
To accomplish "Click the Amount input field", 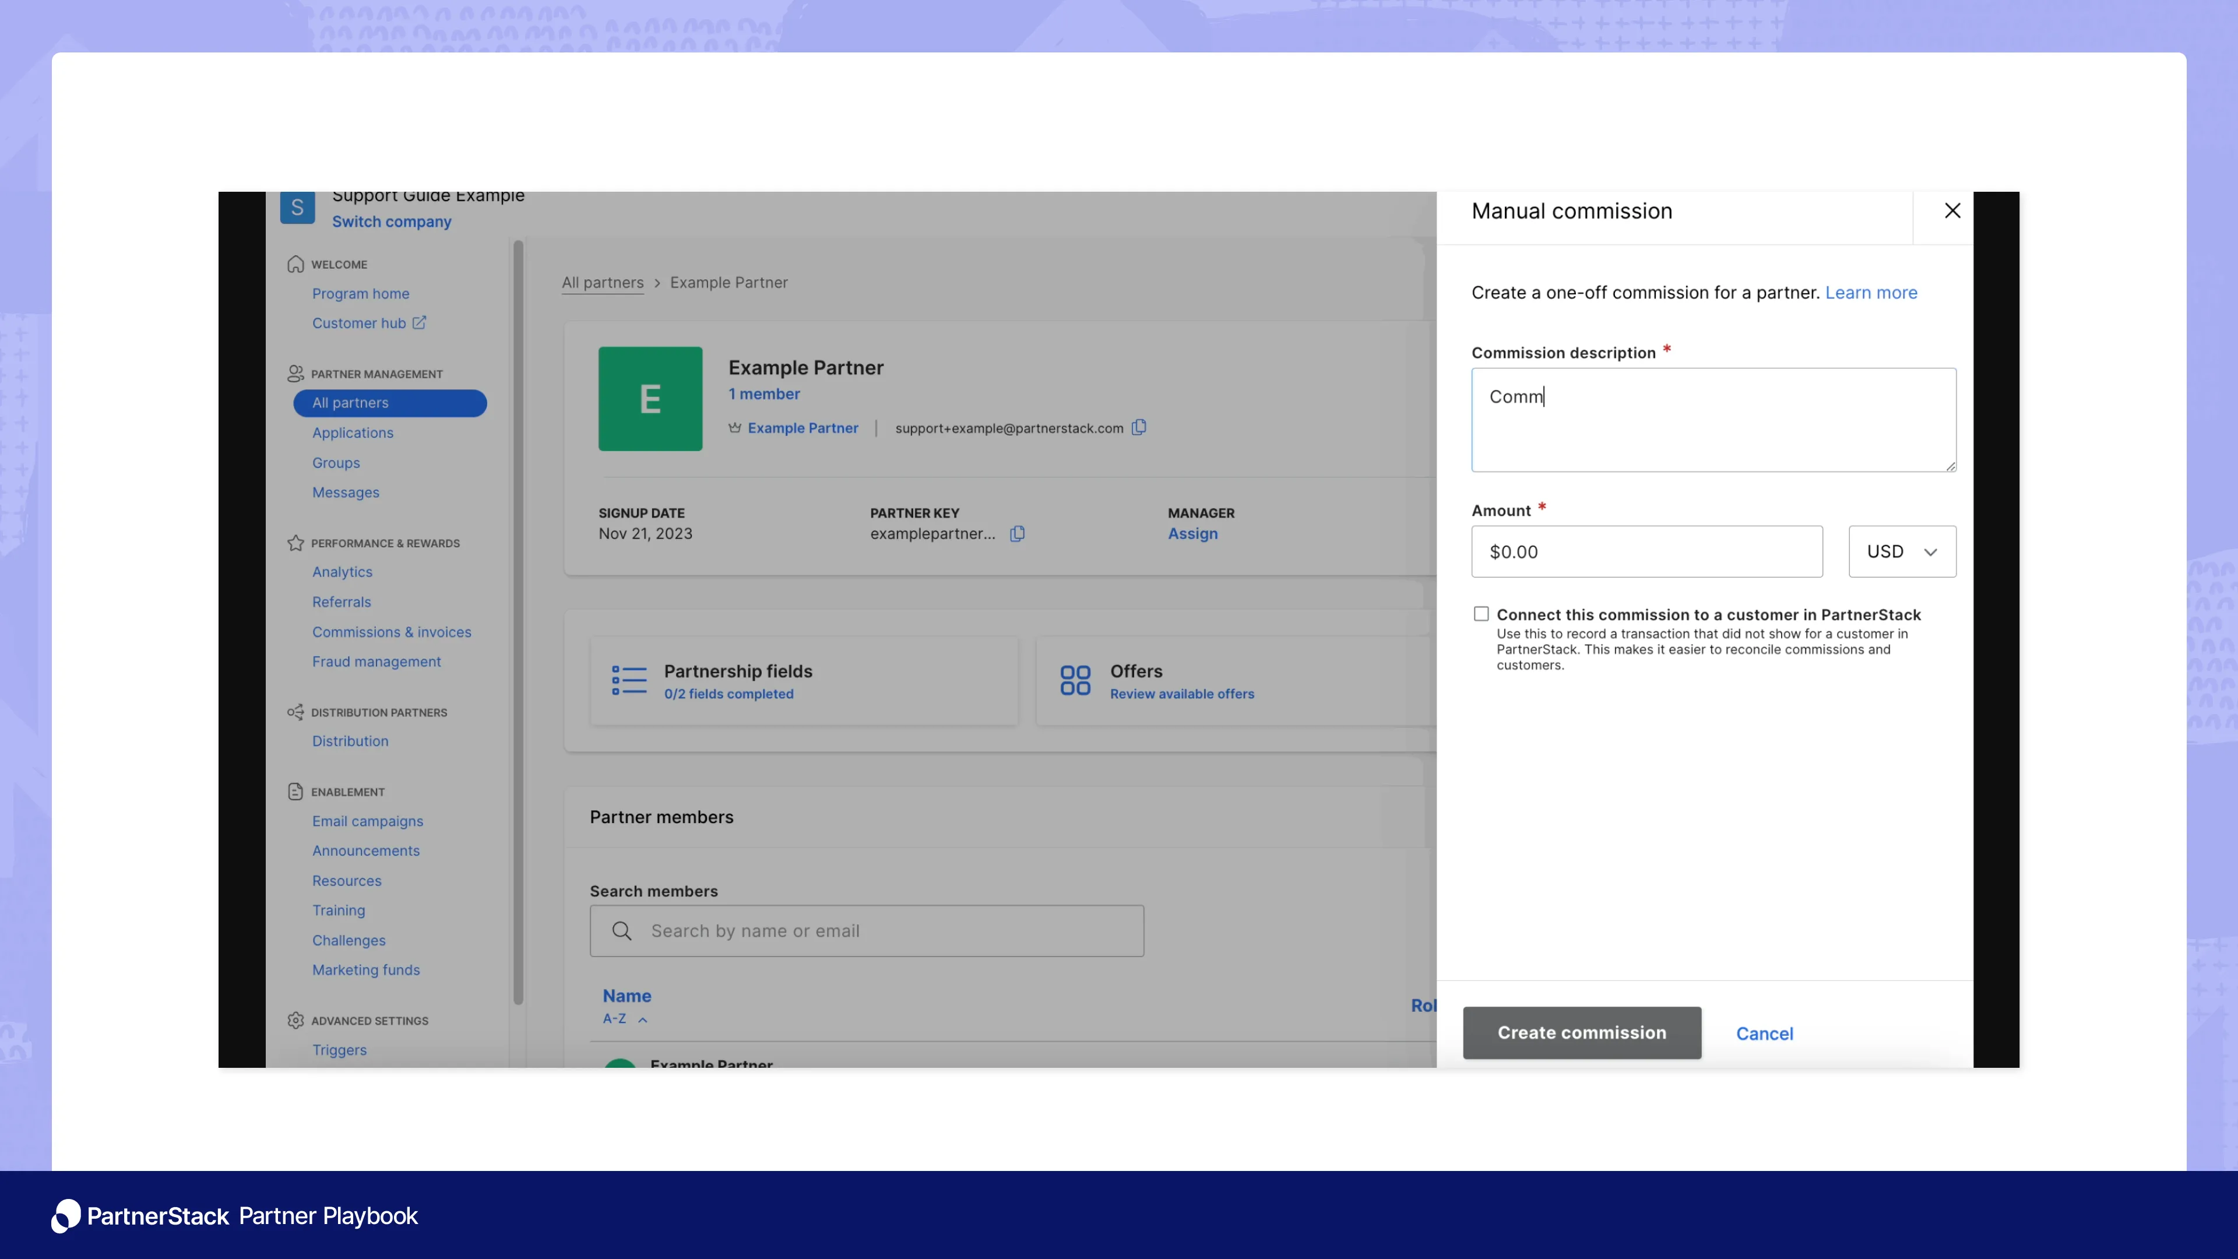I will click(x=1646, y=552).
